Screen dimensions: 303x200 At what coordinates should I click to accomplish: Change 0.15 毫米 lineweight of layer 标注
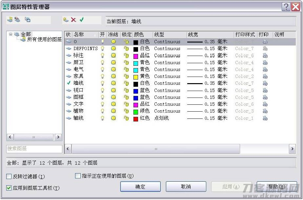(207, 56)
